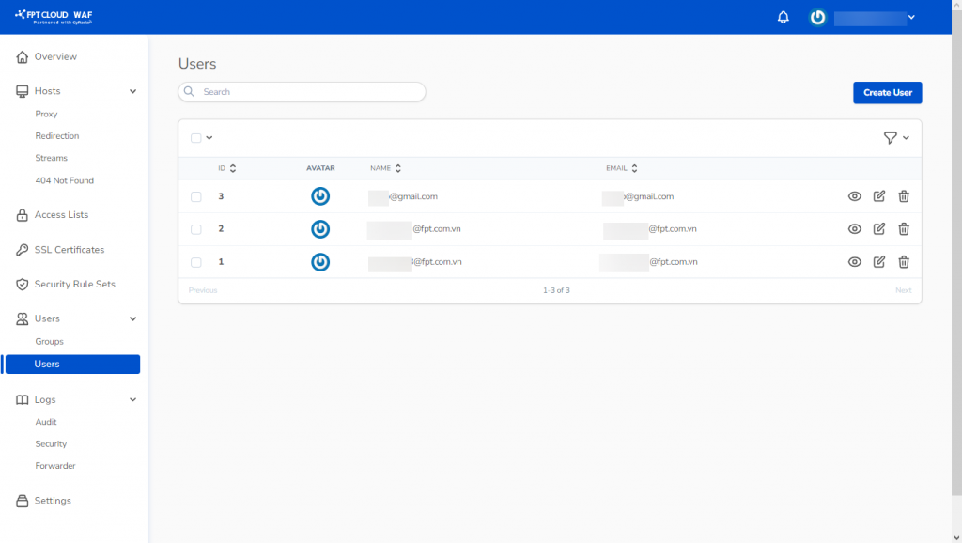
Task: Click the notification bell icon
Action: (784, 17)
